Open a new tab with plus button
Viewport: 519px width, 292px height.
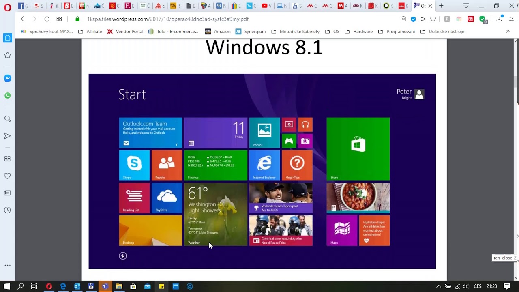(x=441, y=6)
